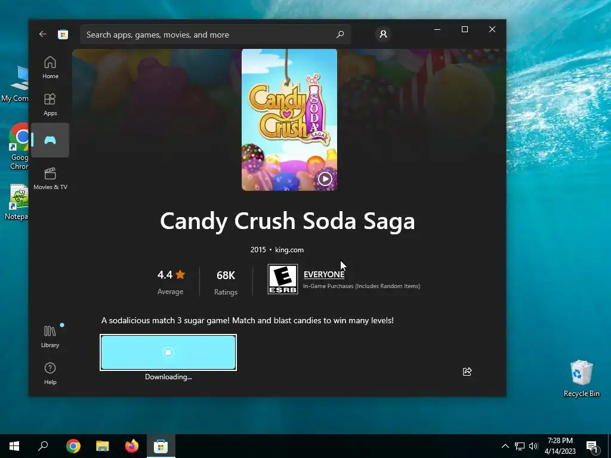Click the 2015 release year text

pos(258,250)
